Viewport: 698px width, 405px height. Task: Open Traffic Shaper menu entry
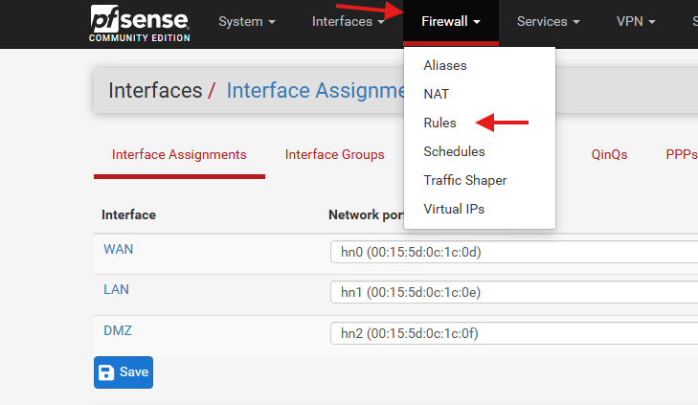(x=464, y=180)
